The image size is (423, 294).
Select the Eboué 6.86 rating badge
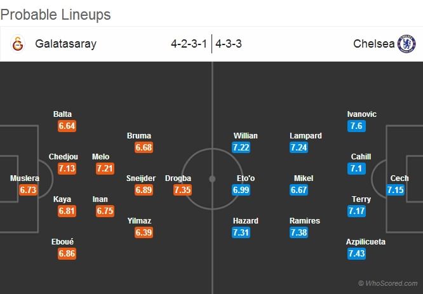pyautogui.click(x=67, y=253)
